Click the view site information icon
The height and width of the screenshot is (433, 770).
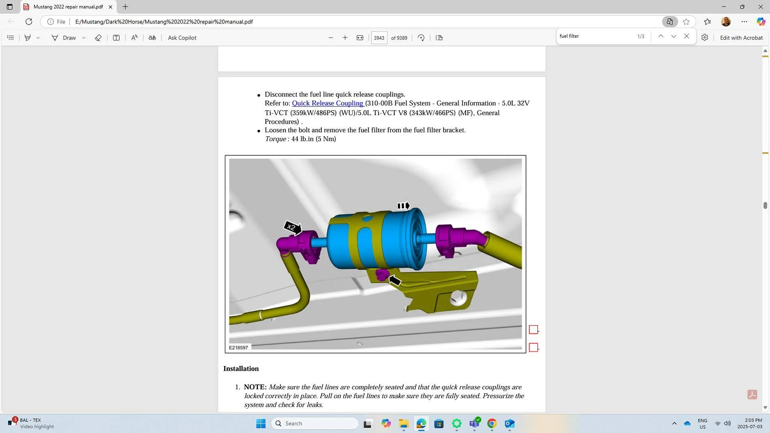50,21
